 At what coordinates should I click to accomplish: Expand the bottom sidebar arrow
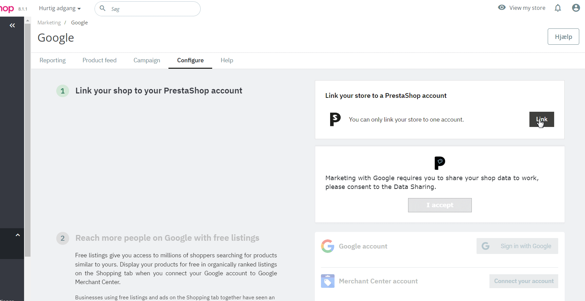[18, 235]
